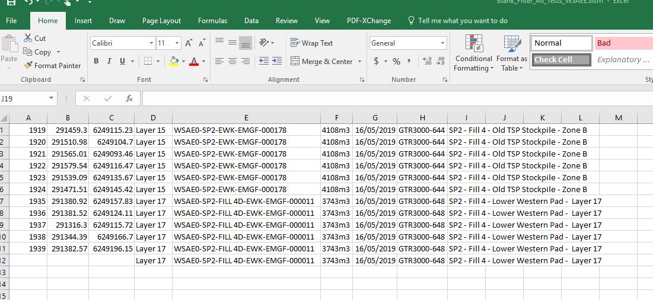Increase font size with the large A
The height and width of the screenshot is (300, 653).
click(189, 43)
